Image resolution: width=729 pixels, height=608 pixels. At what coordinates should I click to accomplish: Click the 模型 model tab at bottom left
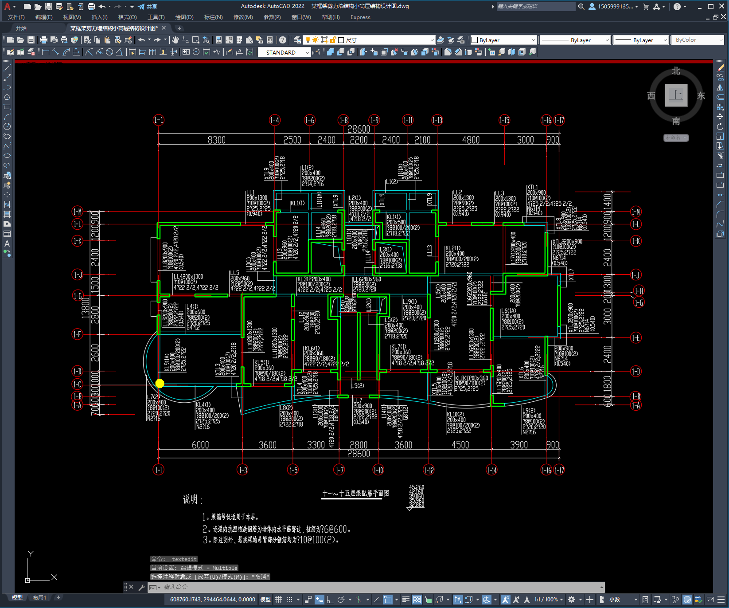point(17,598)
